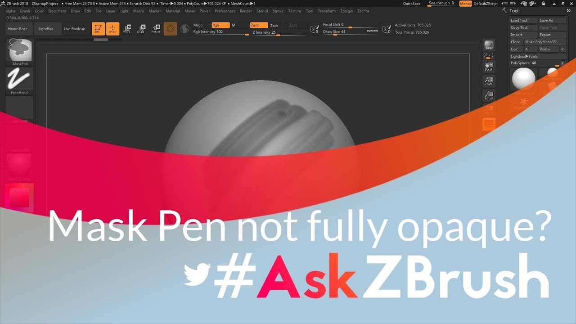Adjust the SPix slider
Viewport: 576px width, 324px height.
pyautogui.click(x=489, y=56)
